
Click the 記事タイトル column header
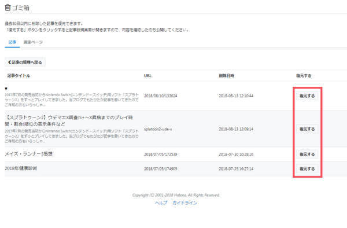click(19, 76)
